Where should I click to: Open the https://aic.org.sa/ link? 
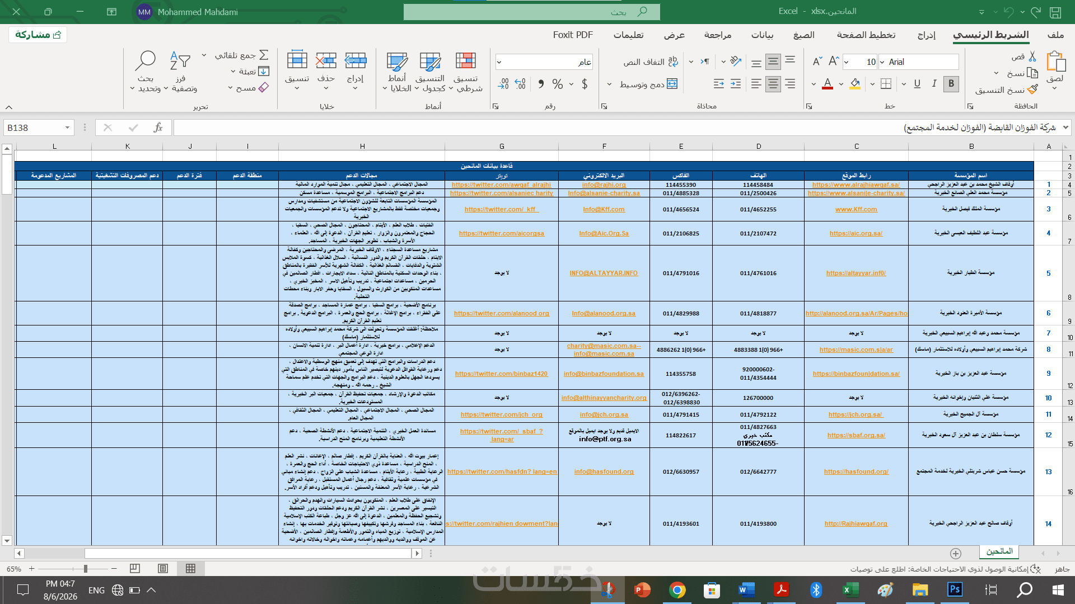[x=856, y=233]
